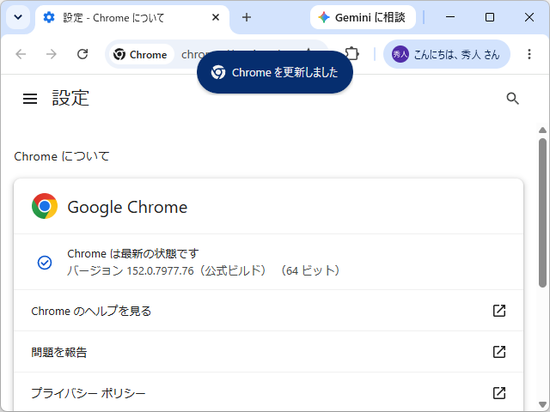Open a new tab with plus button
550x412 pixels.
[247, 17]
